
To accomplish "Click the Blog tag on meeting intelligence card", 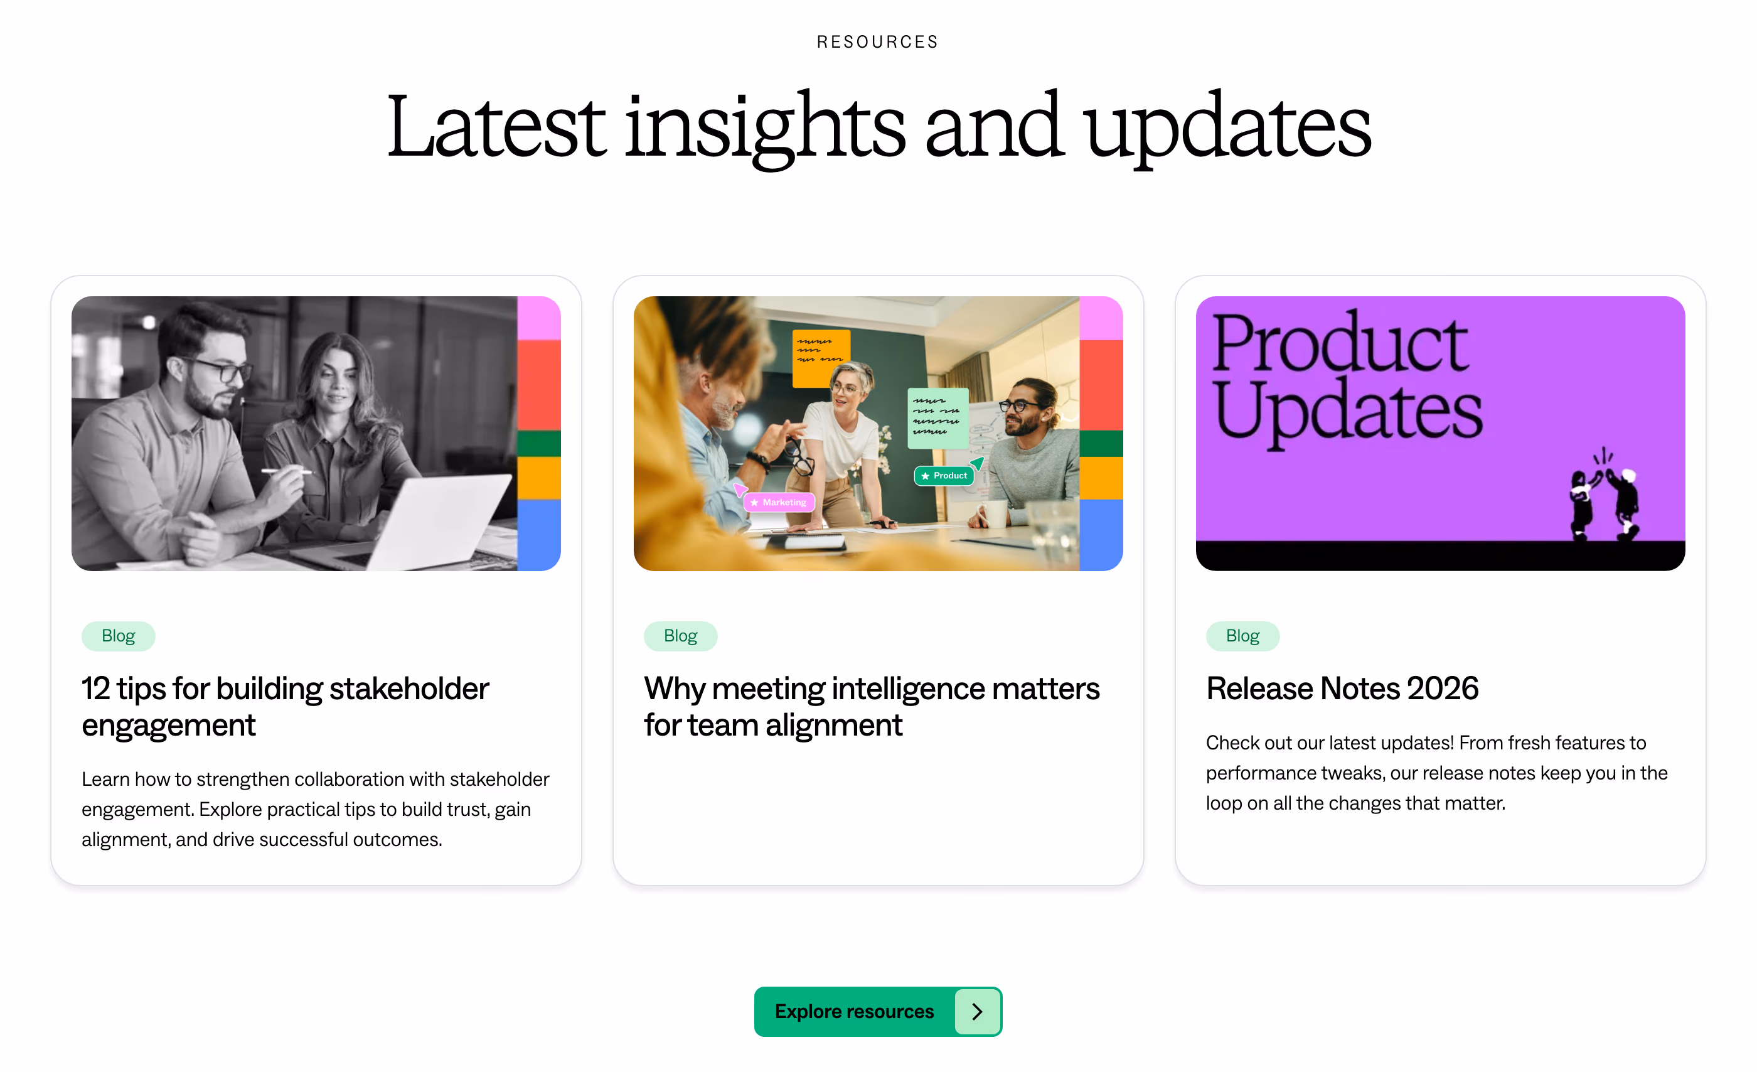I will (x=680, y=636).
